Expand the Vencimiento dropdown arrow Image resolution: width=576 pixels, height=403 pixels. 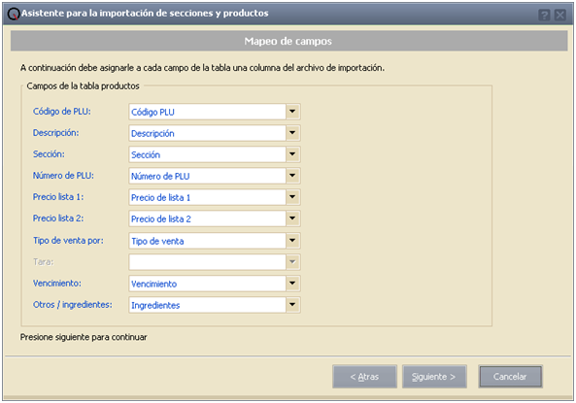292,284
